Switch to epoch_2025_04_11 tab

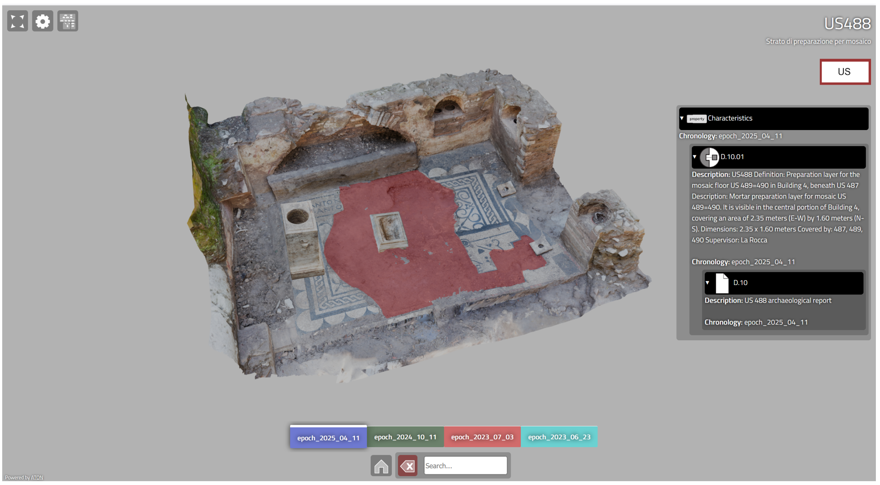(x=328, y=437)
